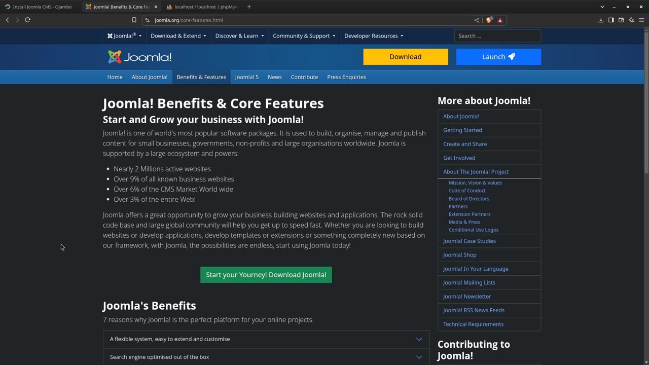Viewport: 649px width, 365px height.
Task: Open the Partners sub-link
Action: coord(458,206)
